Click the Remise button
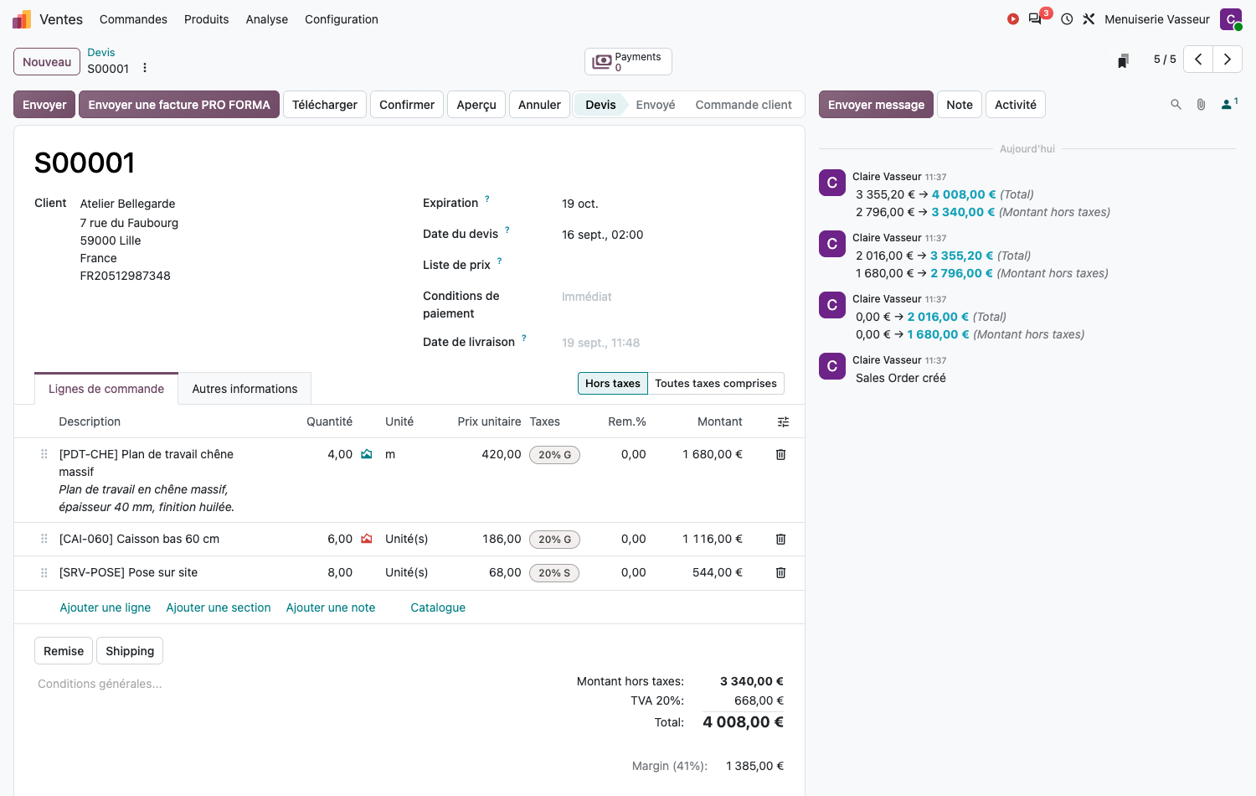Image resolution: width=1256 pixels, height=796 pixels. pos(64,651)
